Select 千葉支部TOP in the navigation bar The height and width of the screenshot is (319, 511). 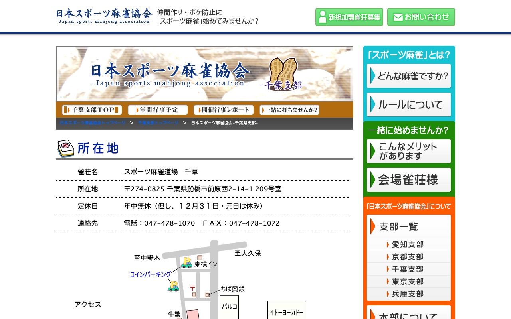(91, 110)
